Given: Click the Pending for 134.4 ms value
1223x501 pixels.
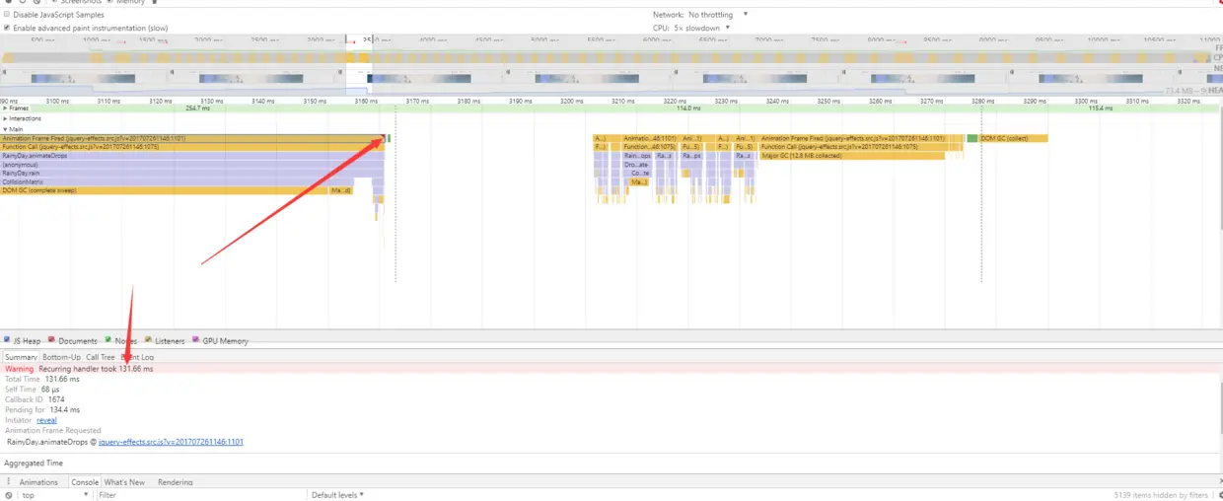Looking at the screenshot, I should [64, 409].
